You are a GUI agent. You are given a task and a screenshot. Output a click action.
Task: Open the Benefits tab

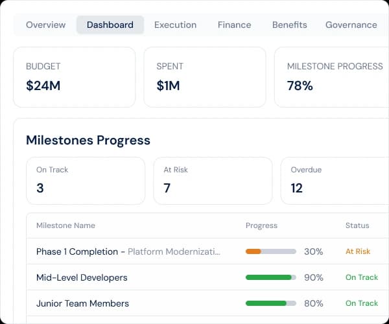tap(290, 25)
